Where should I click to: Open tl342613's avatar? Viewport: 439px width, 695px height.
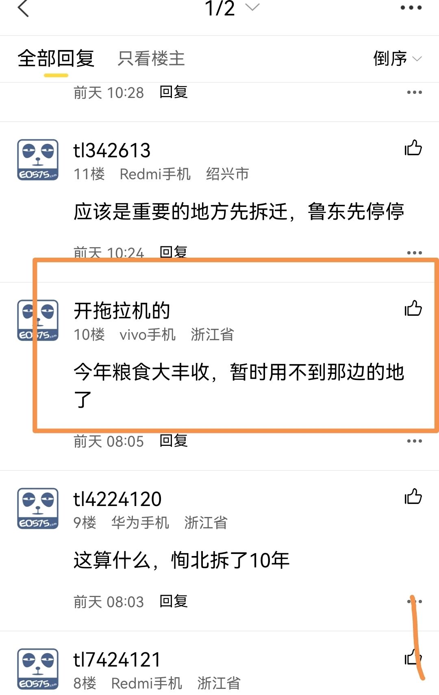click(x=38, y=160)
